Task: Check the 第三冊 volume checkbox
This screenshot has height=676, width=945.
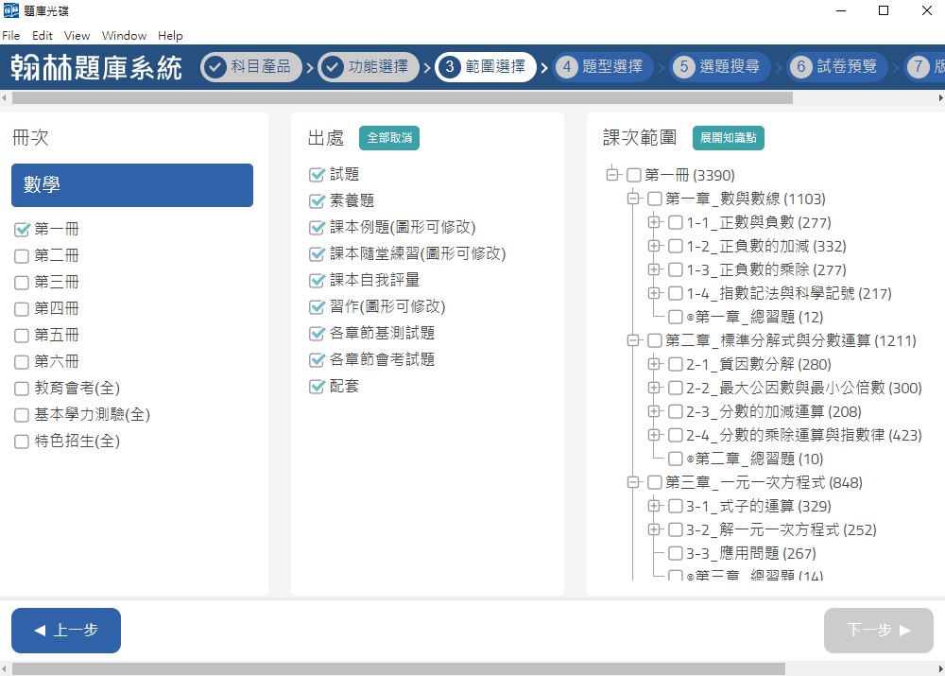Action: 22,283
